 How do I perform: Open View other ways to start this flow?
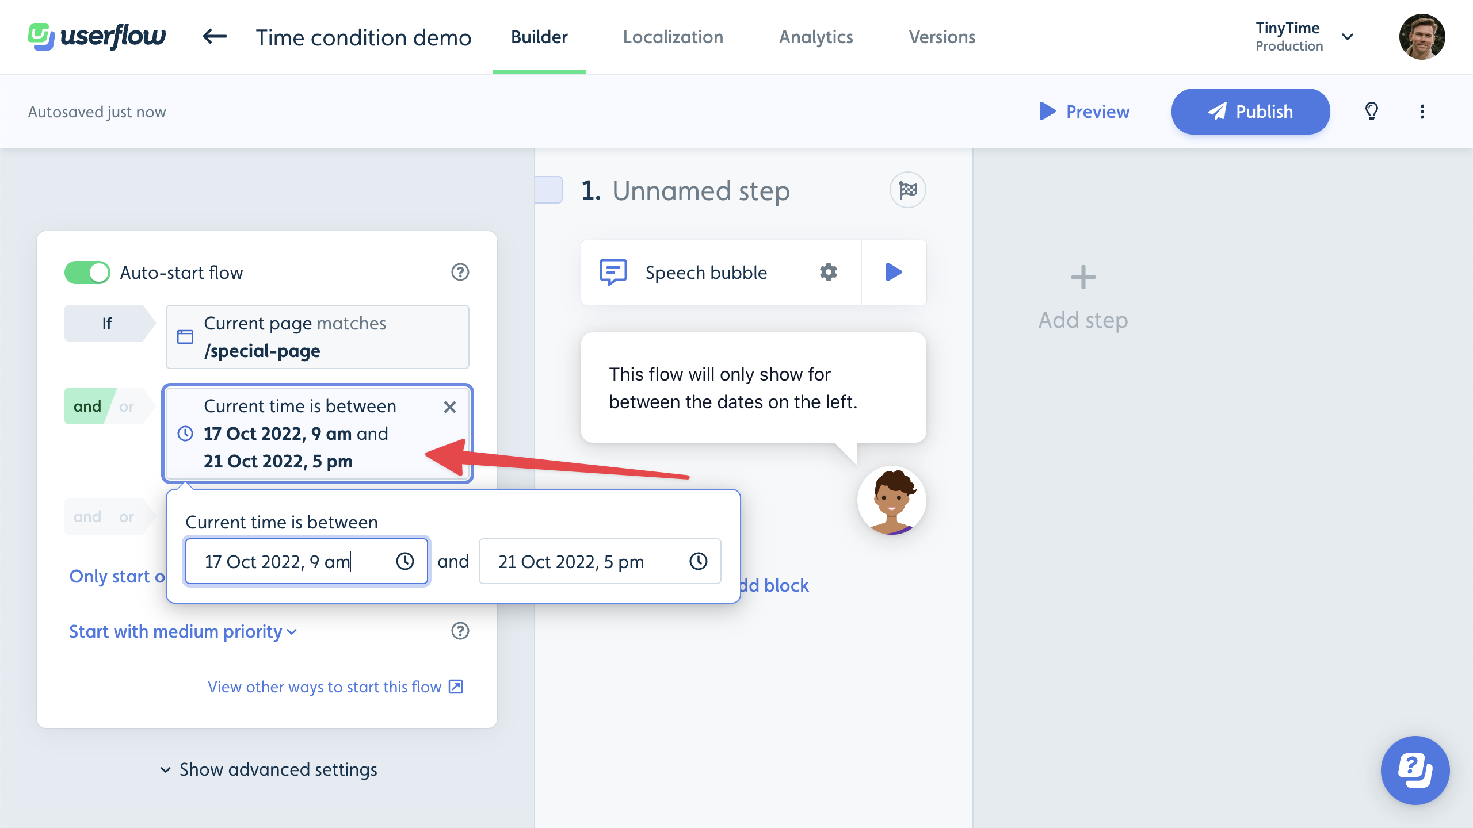(x=336, y=687)
